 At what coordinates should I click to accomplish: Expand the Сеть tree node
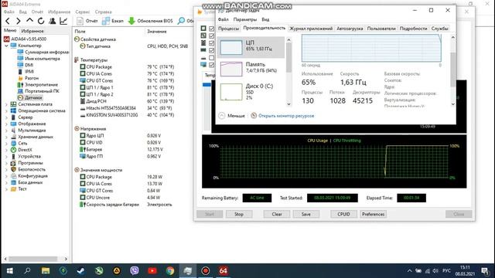(6, 144)
